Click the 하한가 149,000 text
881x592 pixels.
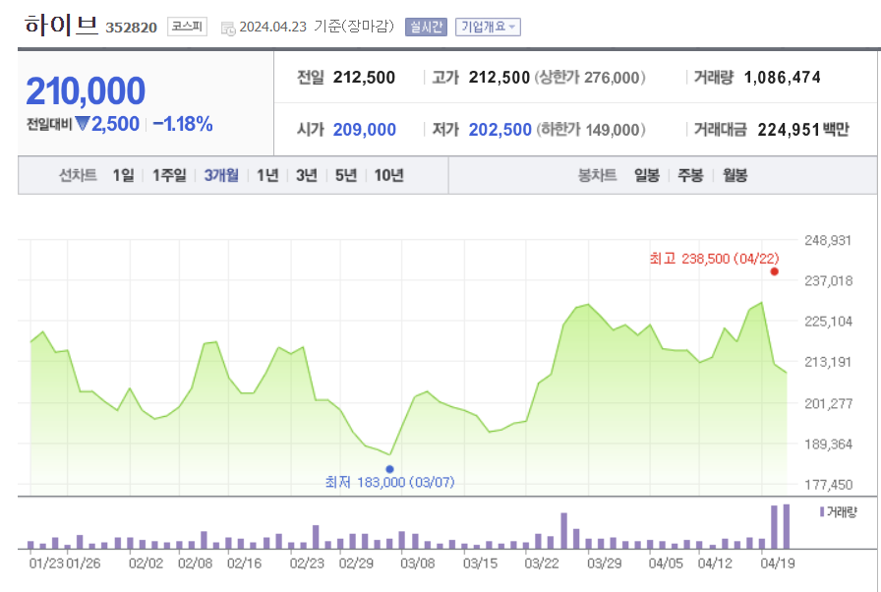(x=591, y=130)
